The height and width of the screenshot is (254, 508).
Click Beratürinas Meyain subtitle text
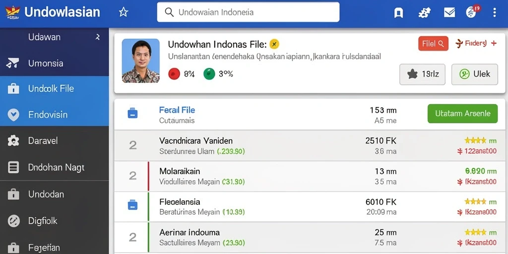click(190, 212)
